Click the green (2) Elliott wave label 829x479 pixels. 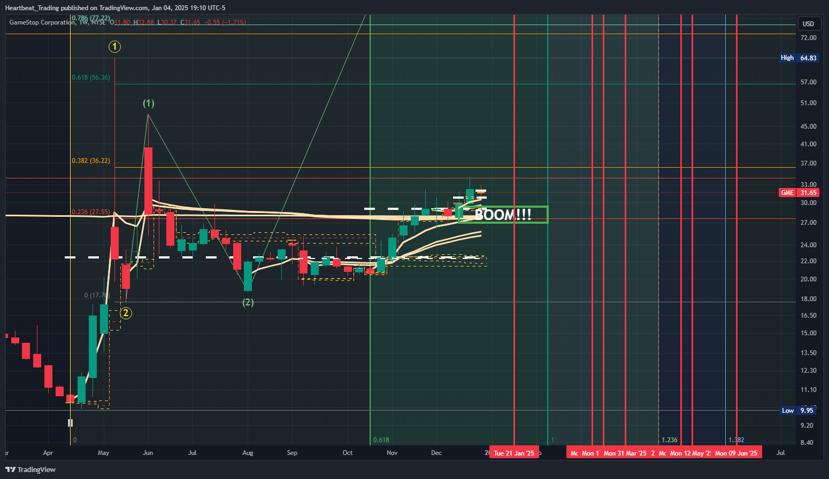point(248,302)
